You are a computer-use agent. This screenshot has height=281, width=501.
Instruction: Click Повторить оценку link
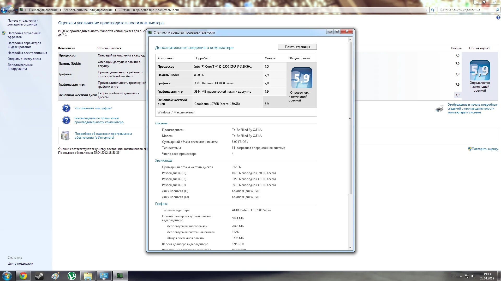485,149
